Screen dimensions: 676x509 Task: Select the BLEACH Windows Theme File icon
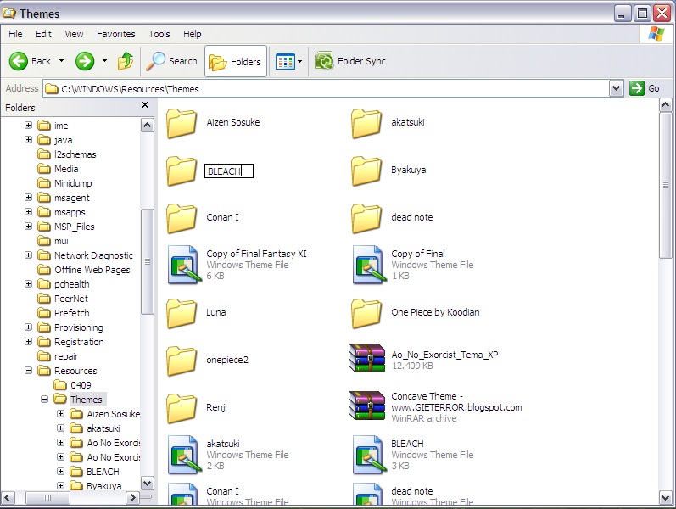tap(370, 455)
